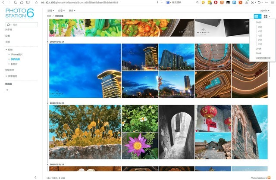Bookmark this page with the star icon

(36, 3)
